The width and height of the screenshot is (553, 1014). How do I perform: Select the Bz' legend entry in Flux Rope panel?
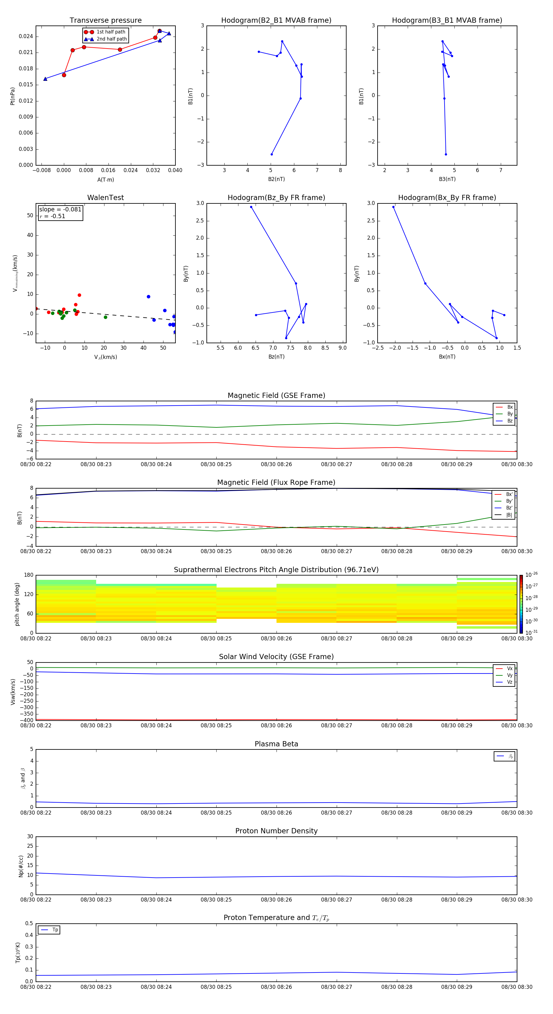(x=504, y=508)
